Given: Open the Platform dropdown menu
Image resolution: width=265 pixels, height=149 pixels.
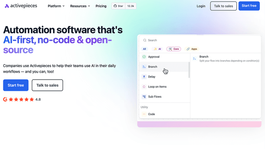Looking at the screenshot, I should [x=56, y=6].
